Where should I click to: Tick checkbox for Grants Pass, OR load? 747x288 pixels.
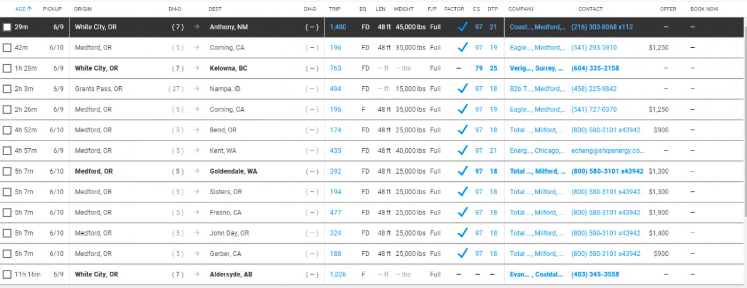(7, 89)
